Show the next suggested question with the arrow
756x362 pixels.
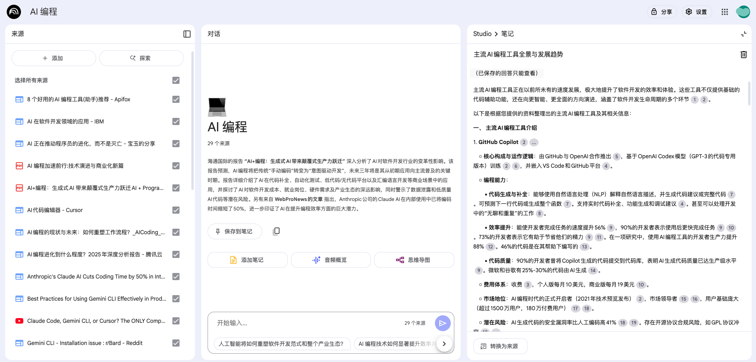coord(444,344)
